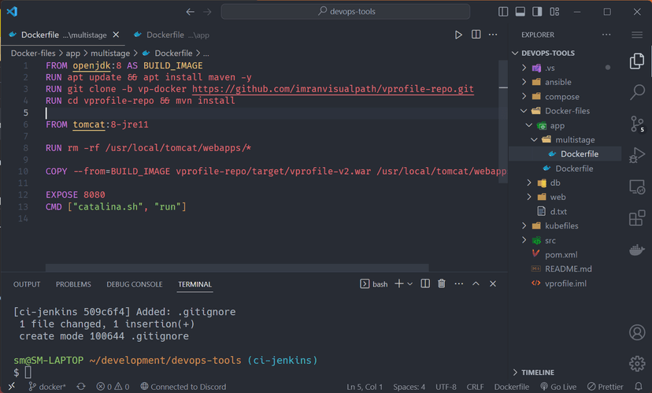Run the Dockerfile with the play icon
Image resolution: width=652 pixels, height=393 pixels.
458,35
